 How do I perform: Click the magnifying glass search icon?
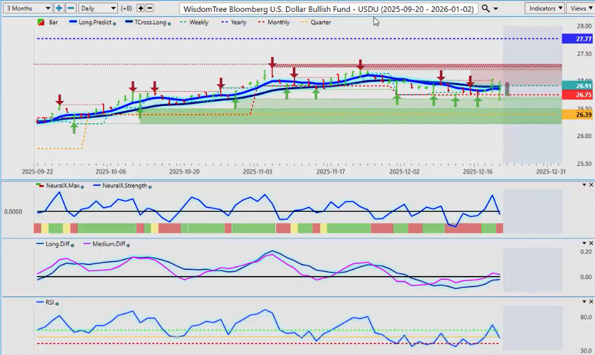click(x=485, y=8)
